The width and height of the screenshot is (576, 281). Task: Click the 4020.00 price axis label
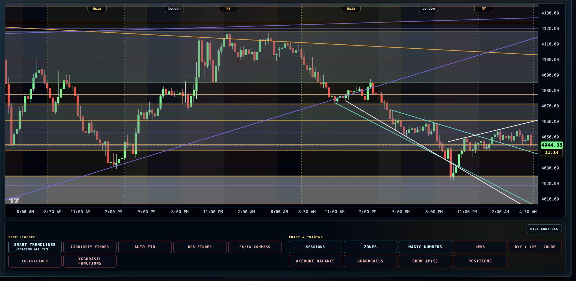550,183
